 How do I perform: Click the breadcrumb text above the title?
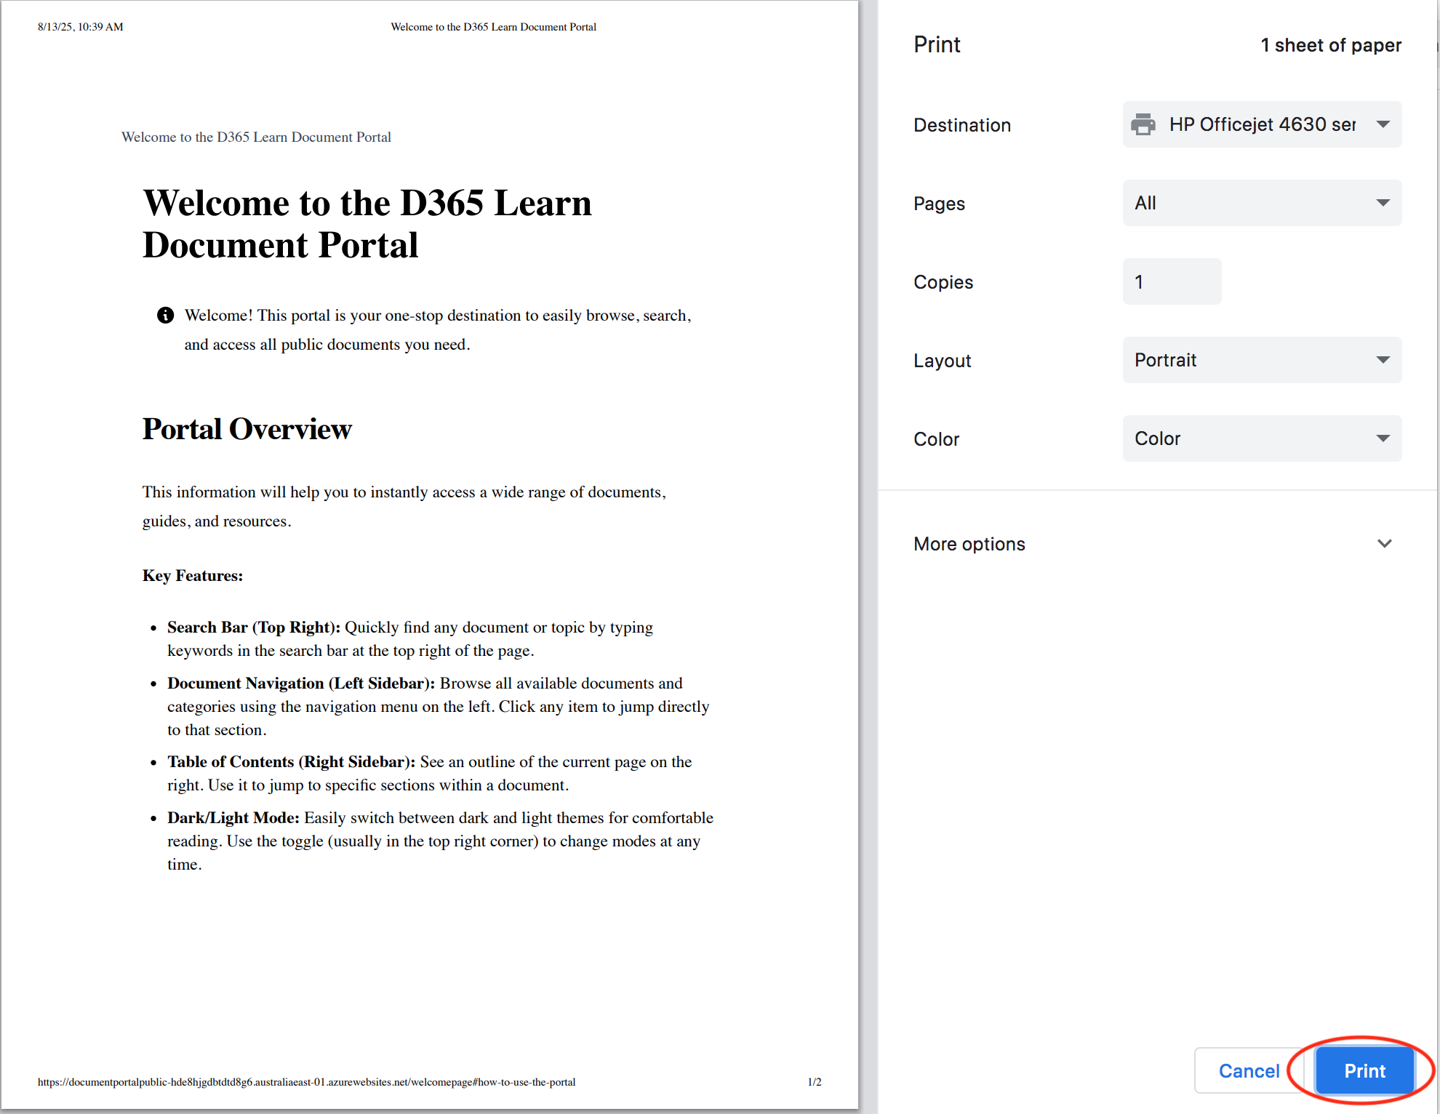pos(256,137)
